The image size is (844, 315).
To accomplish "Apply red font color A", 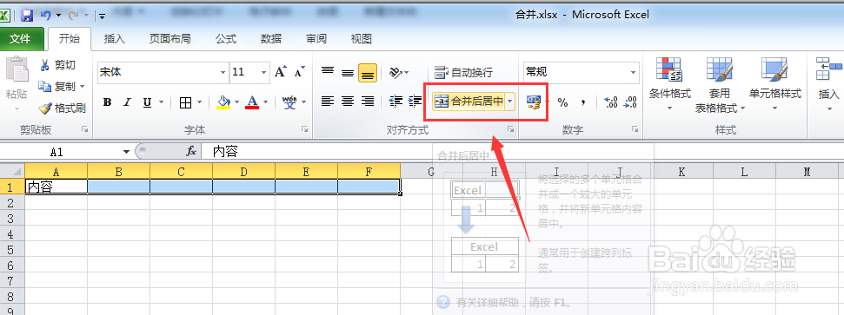I will click(x=252, y=102).
